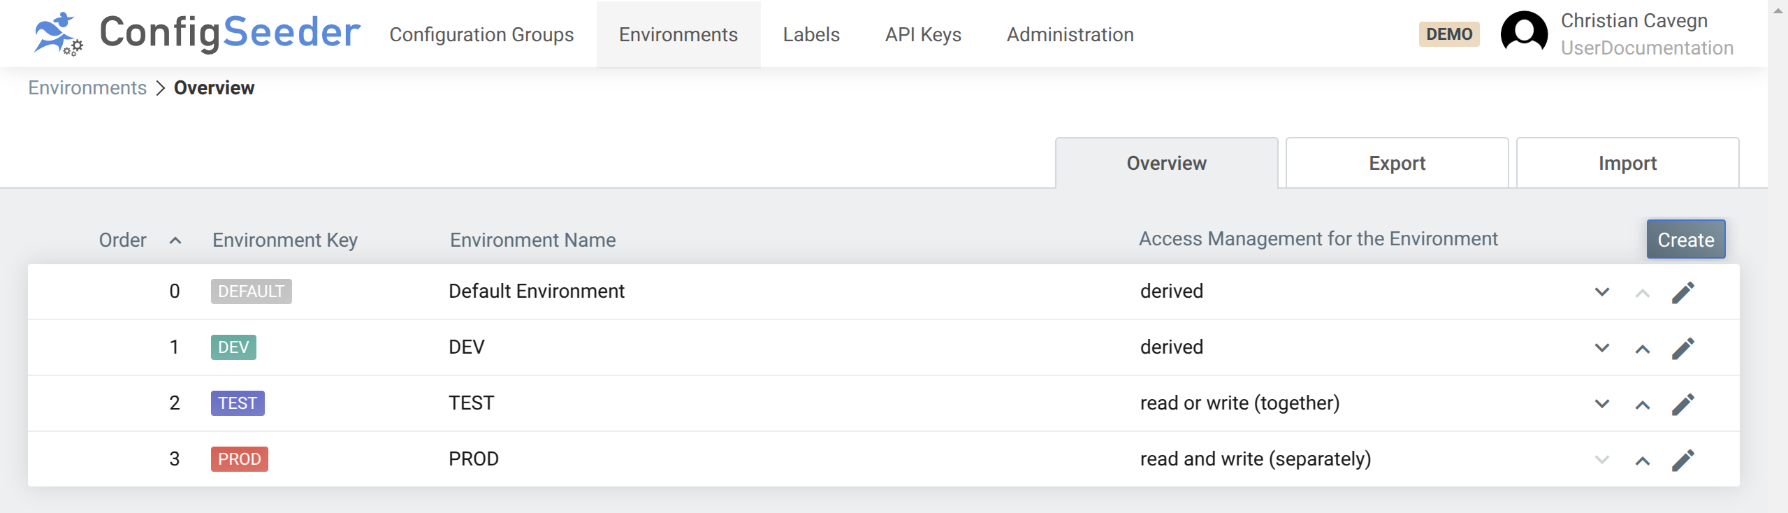The image size is (1788, 513).
Task: Move PROD environment up in order
Action: pos(1642,461)
